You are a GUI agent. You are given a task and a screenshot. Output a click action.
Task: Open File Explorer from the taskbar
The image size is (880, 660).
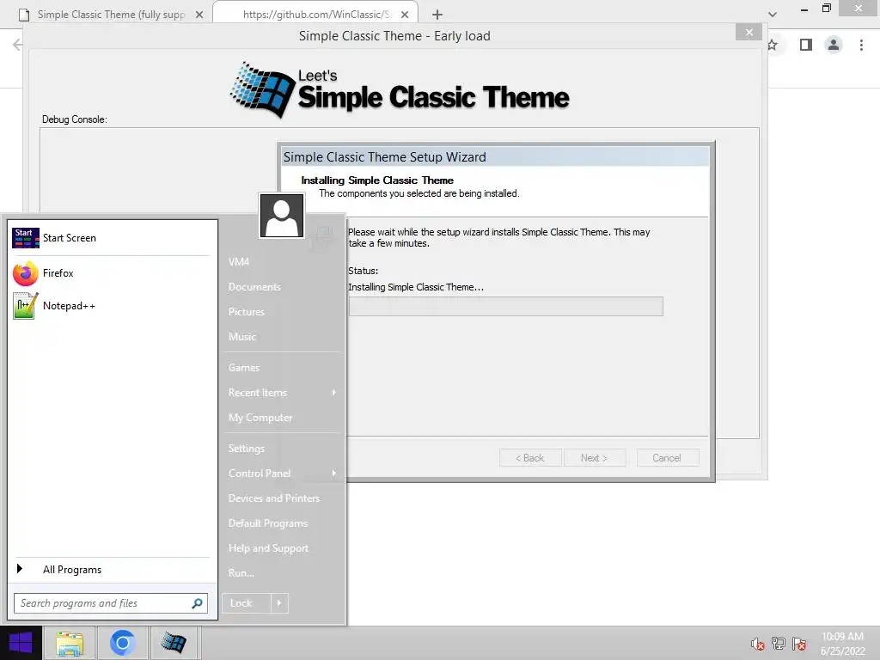70,643
